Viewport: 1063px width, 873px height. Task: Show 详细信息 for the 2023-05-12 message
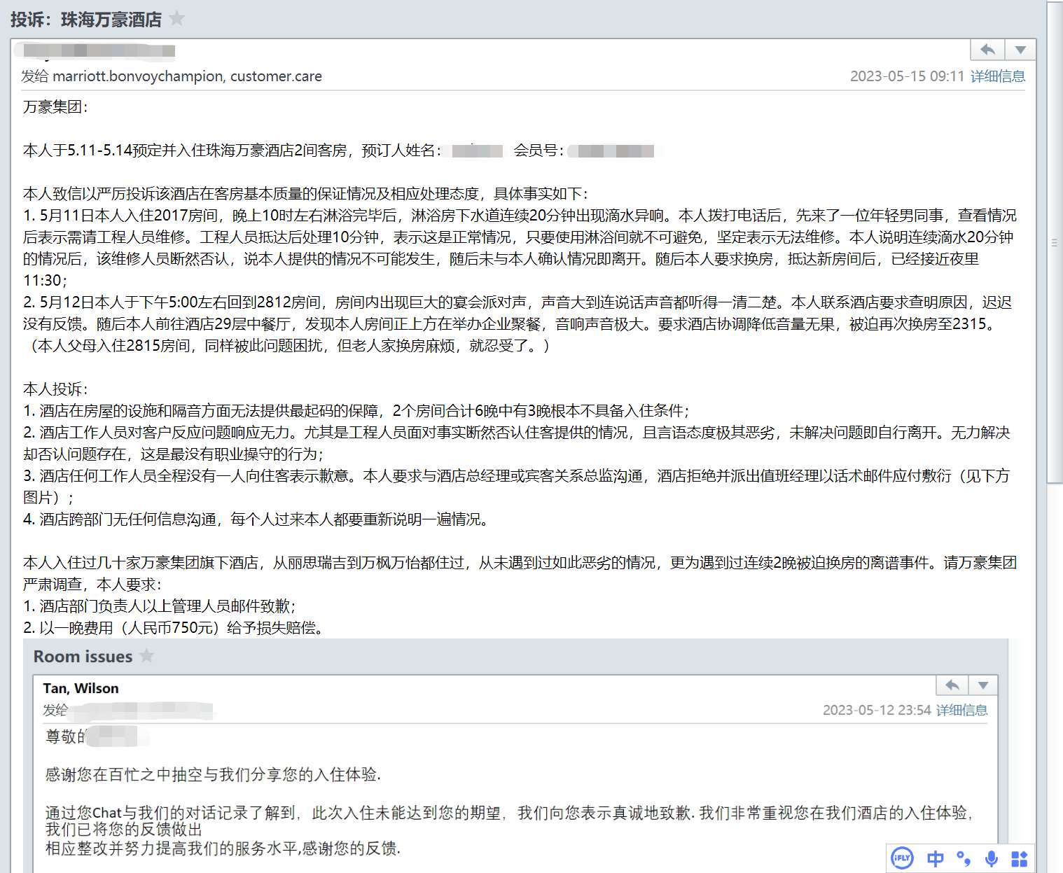pos(962,711)
